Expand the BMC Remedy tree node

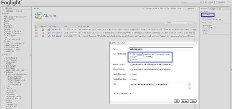pyautogui.click(x=5, y=66)
